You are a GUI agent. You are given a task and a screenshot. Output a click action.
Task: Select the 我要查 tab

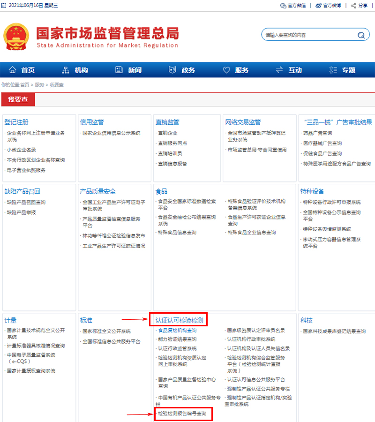point(18,99)
